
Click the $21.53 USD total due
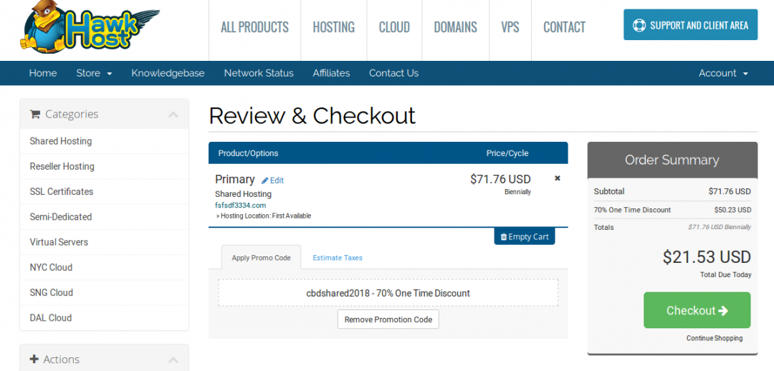[707, 257]
